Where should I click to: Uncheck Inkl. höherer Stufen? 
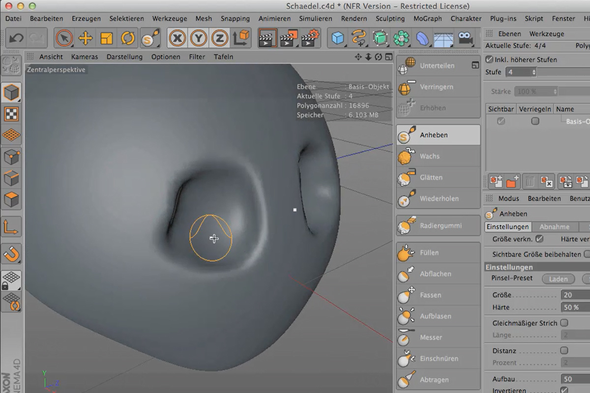coord(488,59)
